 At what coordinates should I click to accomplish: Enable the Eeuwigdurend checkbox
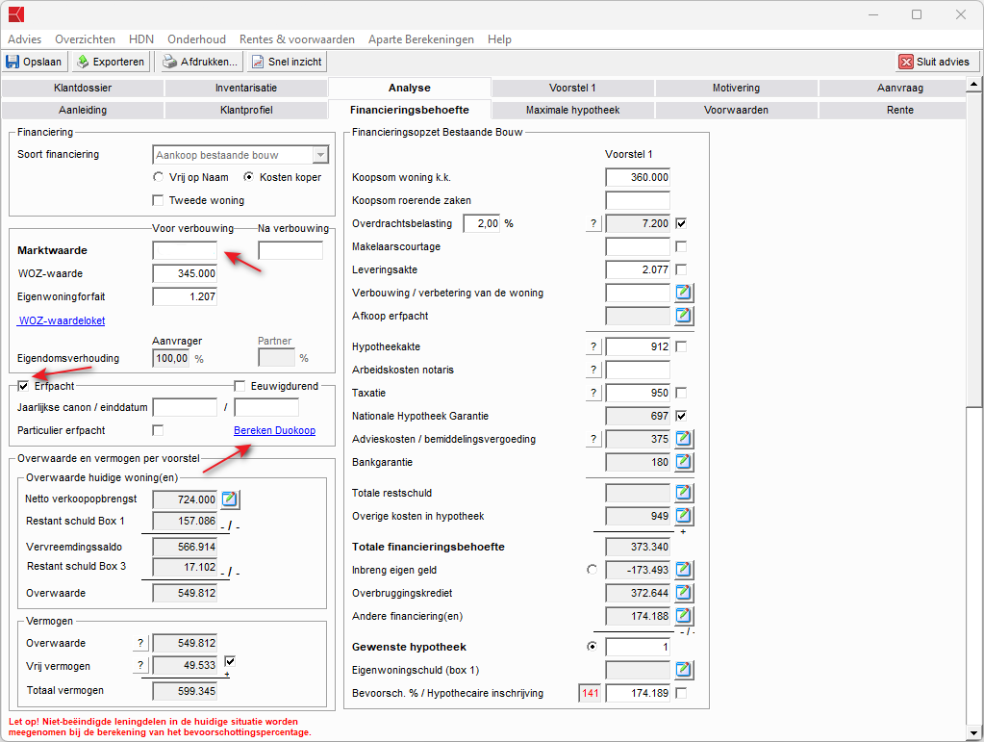pyautogui.click(x=240, y=386)
